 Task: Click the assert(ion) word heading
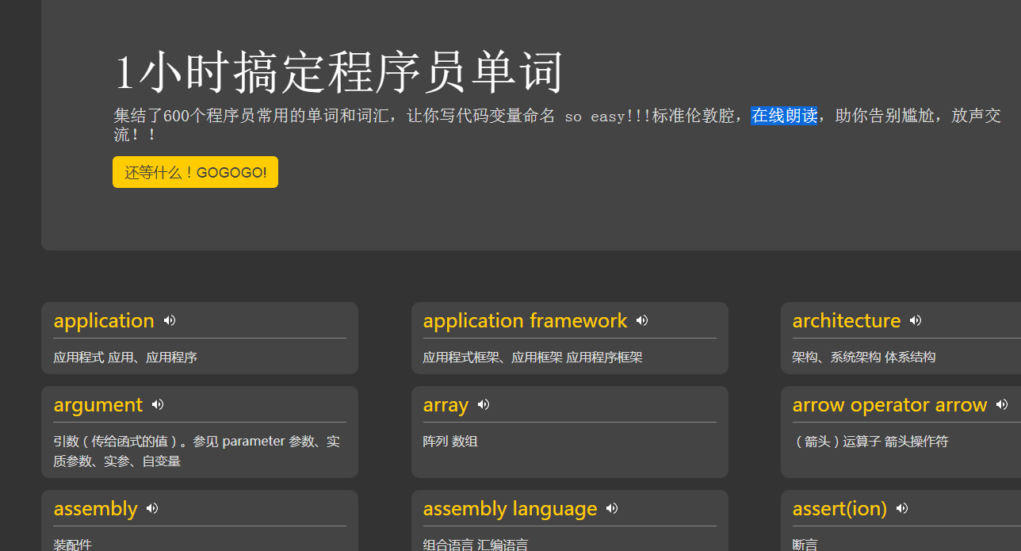839,509
